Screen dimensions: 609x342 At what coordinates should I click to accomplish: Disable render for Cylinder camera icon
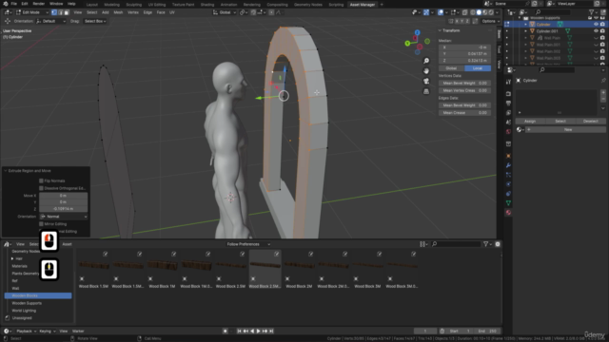coord(602,24)
